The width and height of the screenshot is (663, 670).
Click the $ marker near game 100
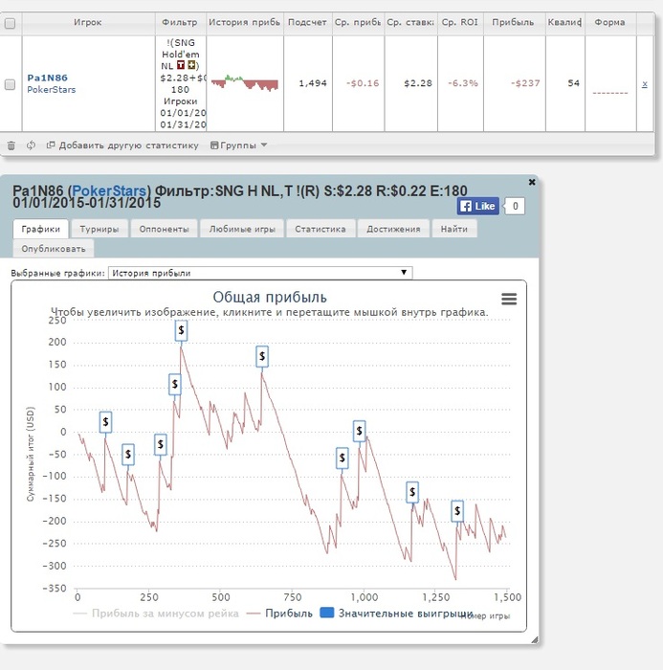coord(105,422)
